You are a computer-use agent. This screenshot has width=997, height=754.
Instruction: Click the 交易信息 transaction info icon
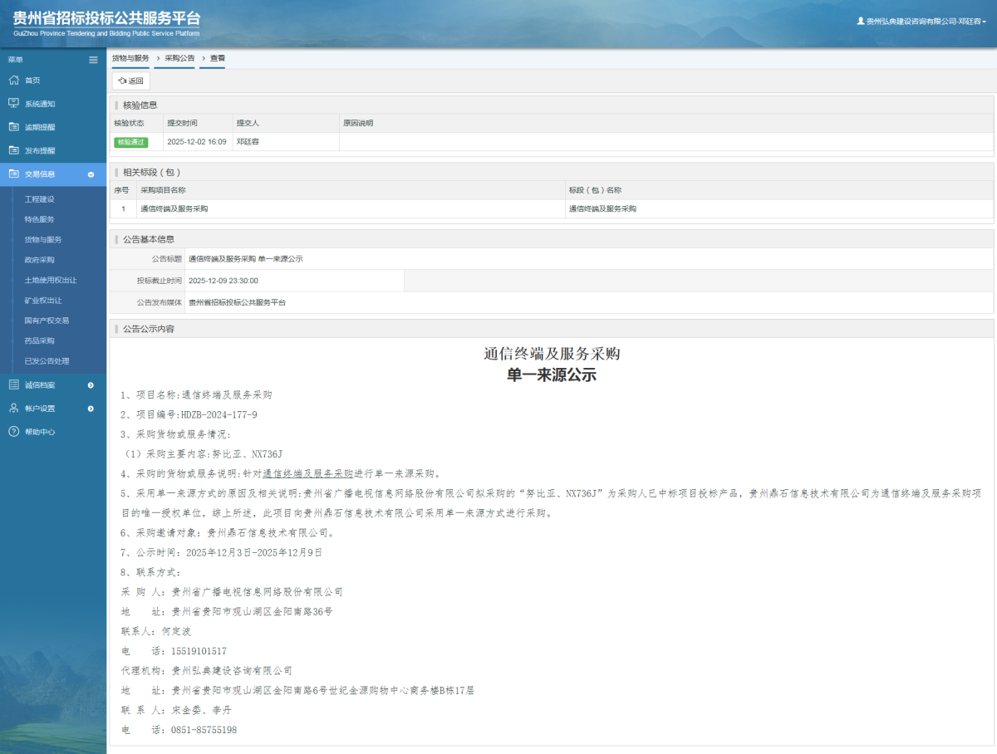pyautogui.click(x=13, y=174)
